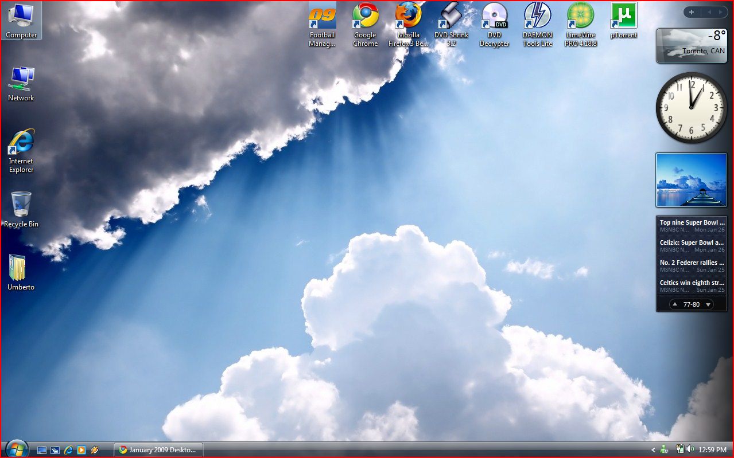Show hidden tray icons with arrow
734x458 pixels.
tap(654, 450)
